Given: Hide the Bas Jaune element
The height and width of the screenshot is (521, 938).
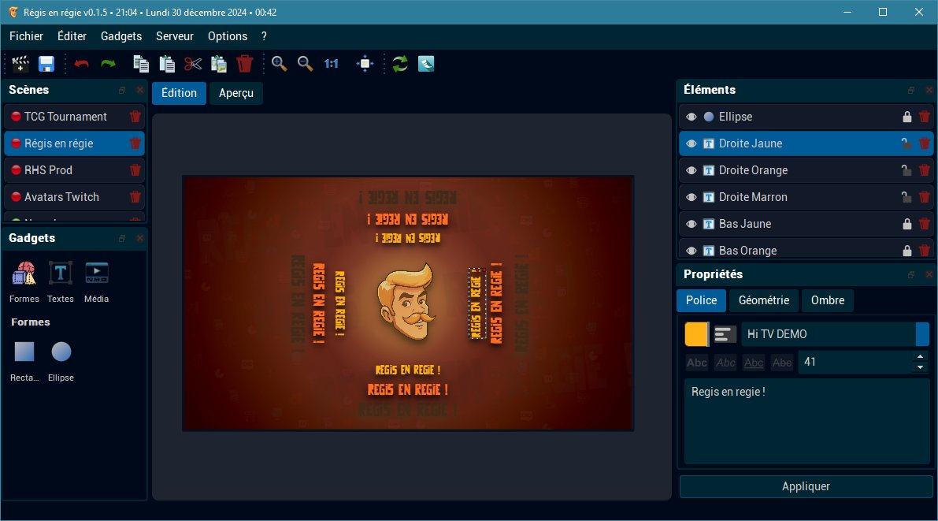Looking at the screenshot, I should (x=691, y=224).
